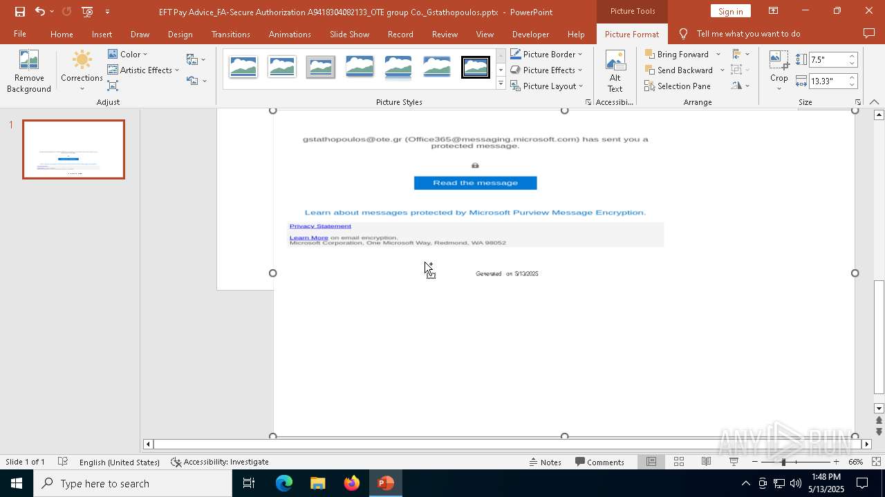Click the Learn More link
Image resolution: width=885 pixels, height=497 pixels.
pyautogui.click(x=308, y=237)
